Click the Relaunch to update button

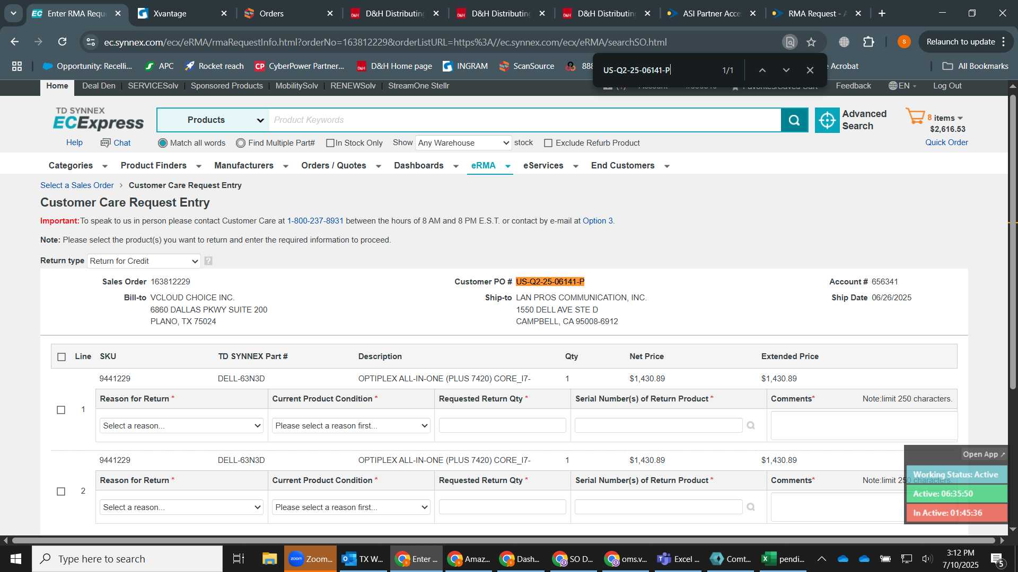pyautogui.click(x=960, y=42)
